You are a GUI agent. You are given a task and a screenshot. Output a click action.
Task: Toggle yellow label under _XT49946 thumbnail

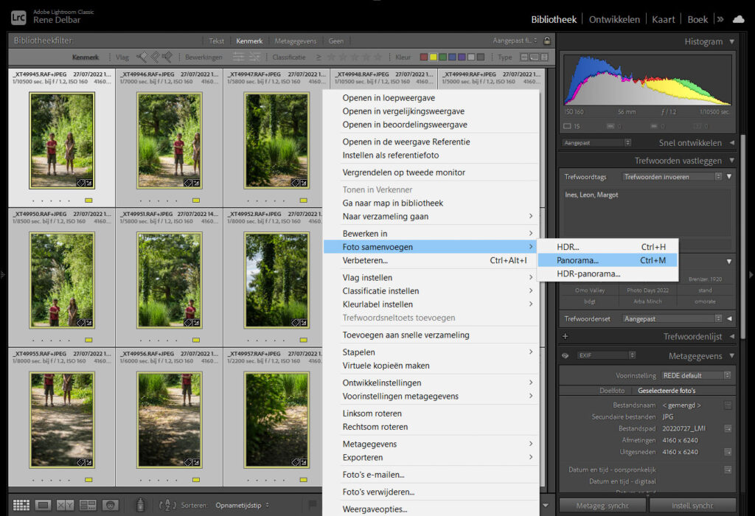[196, 201]
